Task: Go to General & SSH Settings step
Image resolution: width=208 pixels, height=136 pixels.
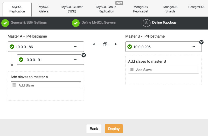Action: point(29,22)
